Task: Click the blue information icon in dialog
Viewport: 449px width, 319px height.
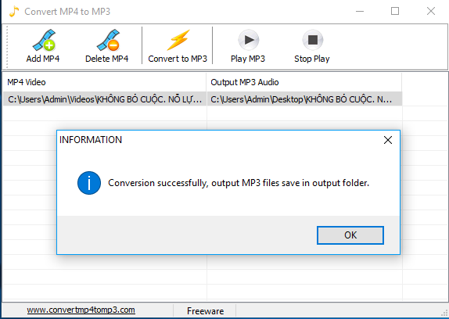Action: 89,183
